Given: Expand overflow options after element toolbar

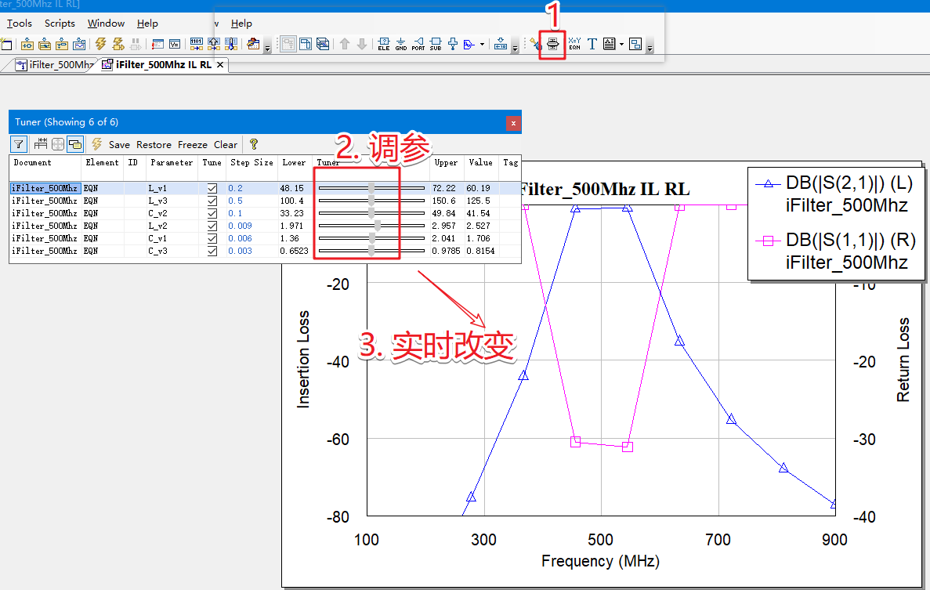Looking at the screenshot, I should click(x=515, y=48).
